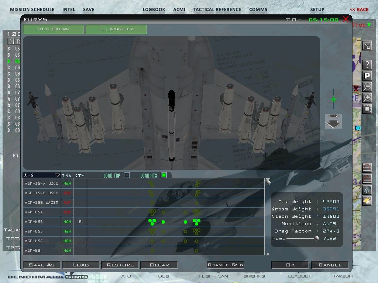Zoom in the map with the plus magnifier

[x=367, y=98]
